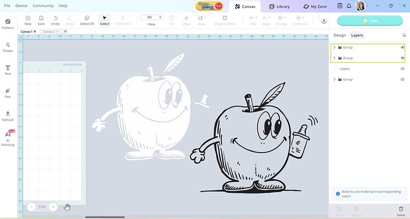
Task: Click the user profile avatar
Action: point(360,6)
